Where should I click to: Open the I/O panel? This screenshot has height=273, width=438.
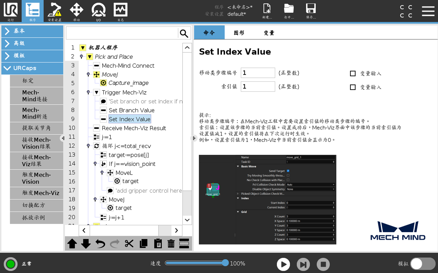click(x=98, y=11)
